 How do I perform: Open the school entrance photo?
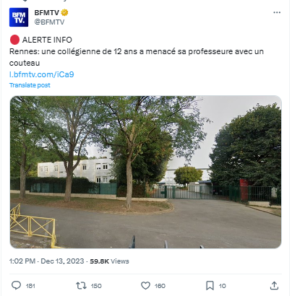tap(145, 172)
